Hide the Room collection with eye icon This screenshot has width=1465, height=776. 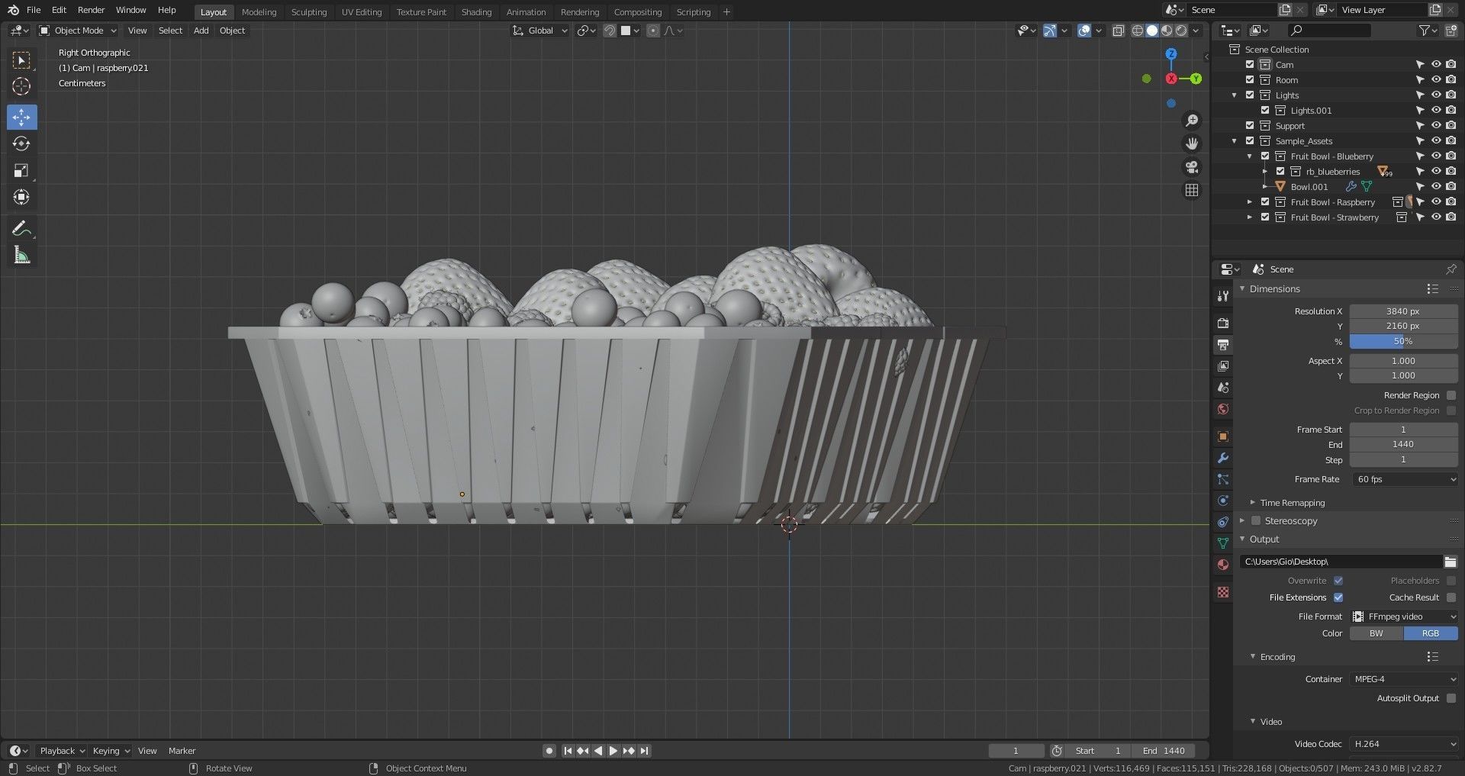pos(1435,80)
